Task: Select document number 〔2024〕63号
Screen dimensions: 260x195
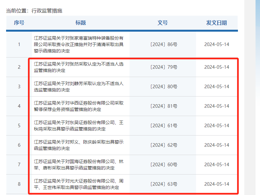Action: [164, 184]
